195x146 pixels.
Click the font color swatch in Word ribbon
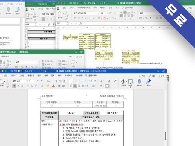click(54, 86)
